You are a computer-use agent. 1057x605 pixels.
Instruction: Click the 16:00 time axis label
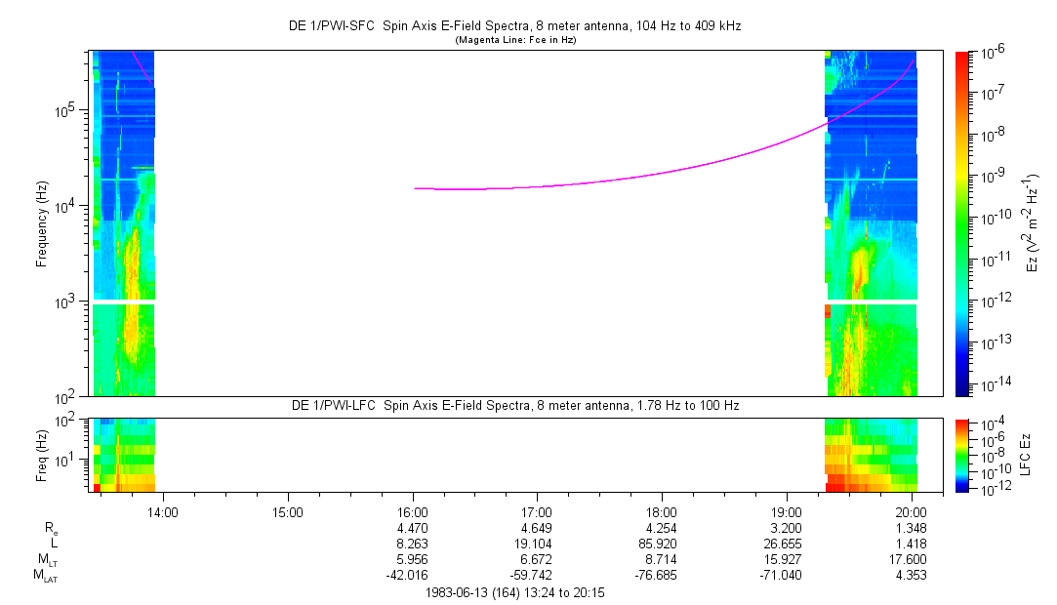[x=413, y=512]
